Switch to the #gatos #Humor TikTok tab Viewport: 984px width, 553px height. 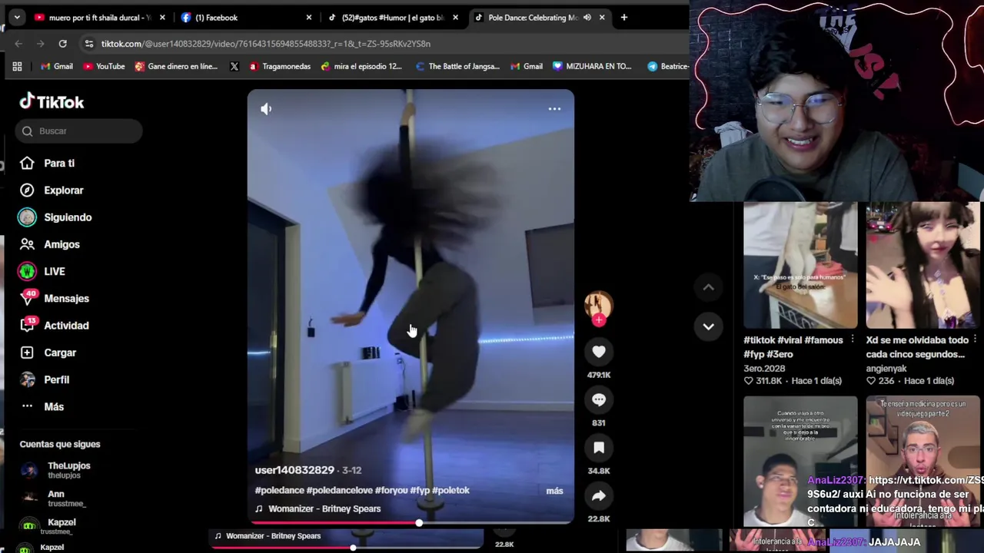coord(392,17)
